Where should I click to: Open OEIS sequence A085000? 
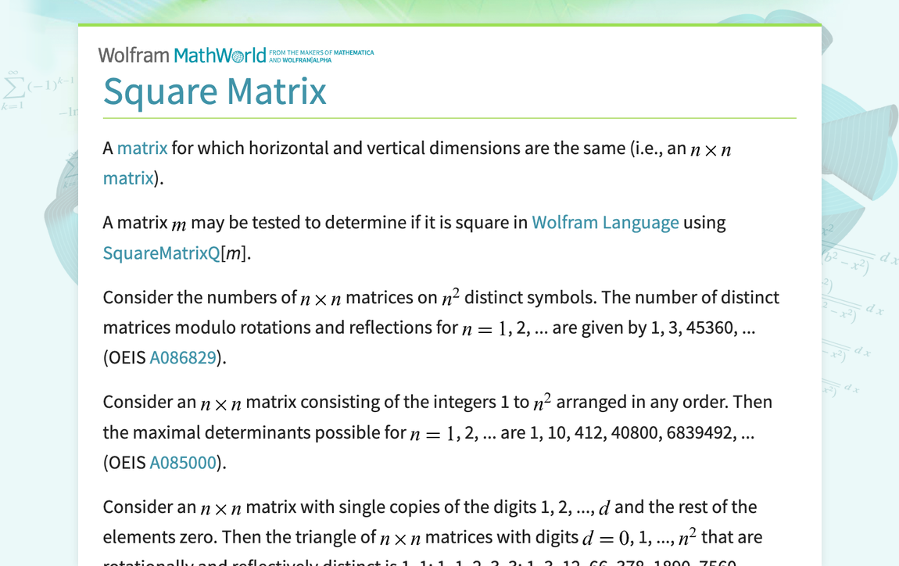[x=183, y=462]
